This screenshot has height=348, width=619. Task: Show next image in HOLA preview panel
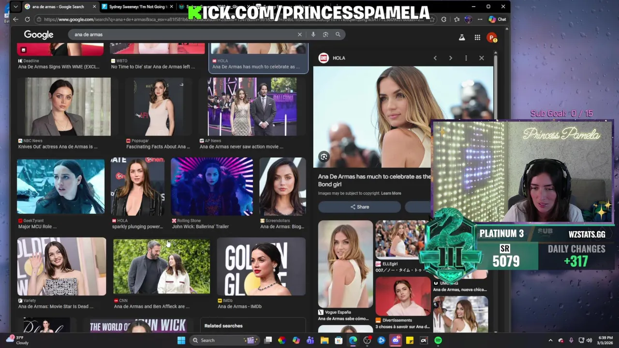(x=451, y=58)
